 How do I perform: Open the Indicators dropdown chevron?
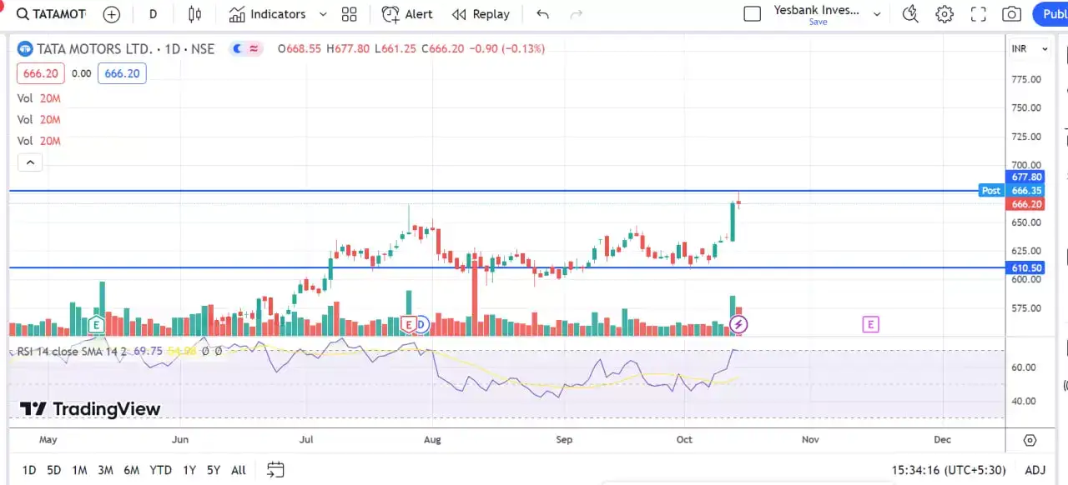point(324,14)
